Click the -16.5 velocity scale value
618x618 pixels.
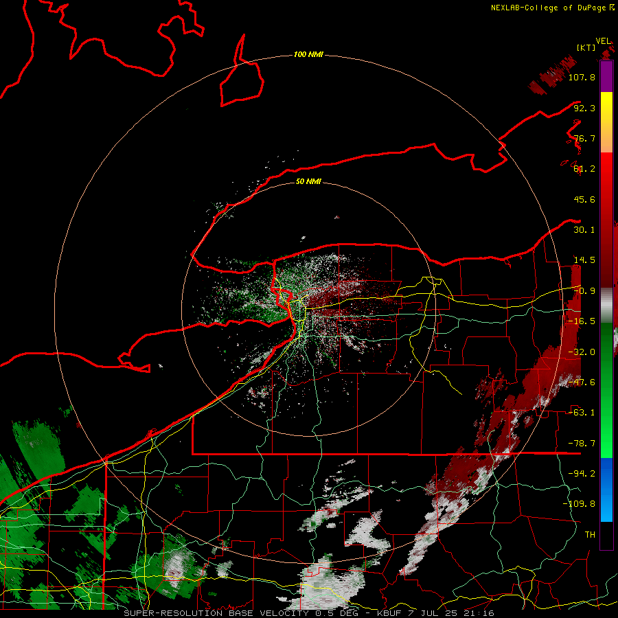click(582, 321)
